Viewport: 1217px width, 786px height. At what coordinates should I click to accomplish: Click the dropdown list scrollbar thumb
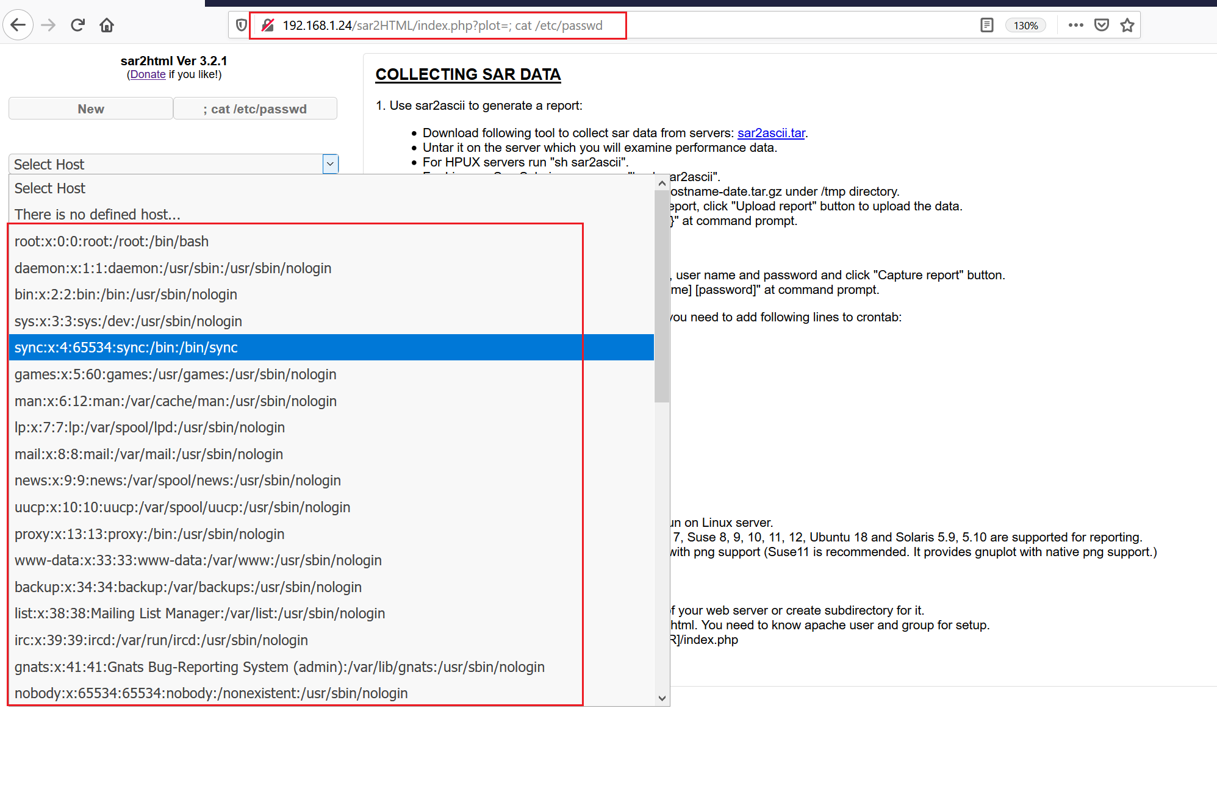[662, 297]
